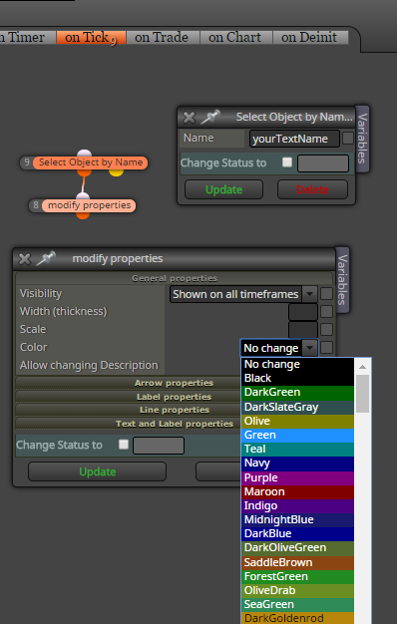Collapse the Color dropdown arrow

309,348
